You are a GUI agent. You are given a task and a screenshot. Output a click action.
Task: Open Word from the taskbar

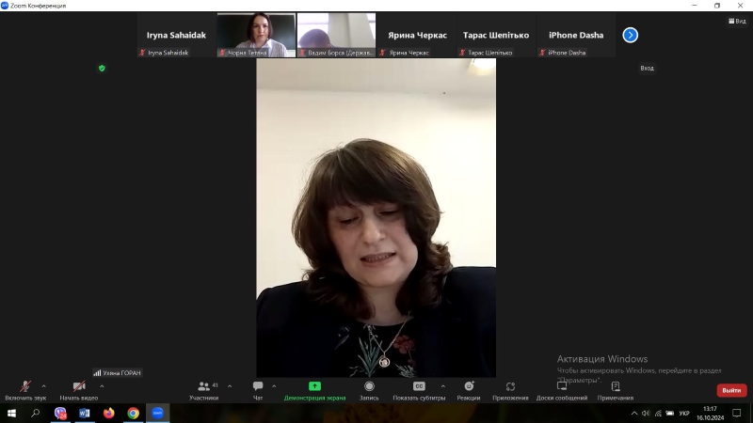(x=85, y=413)
